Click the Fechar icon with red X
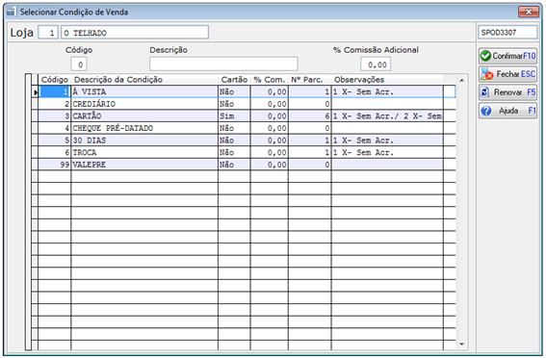The width and height of the screenshot is (546, 358). [486, 74]
